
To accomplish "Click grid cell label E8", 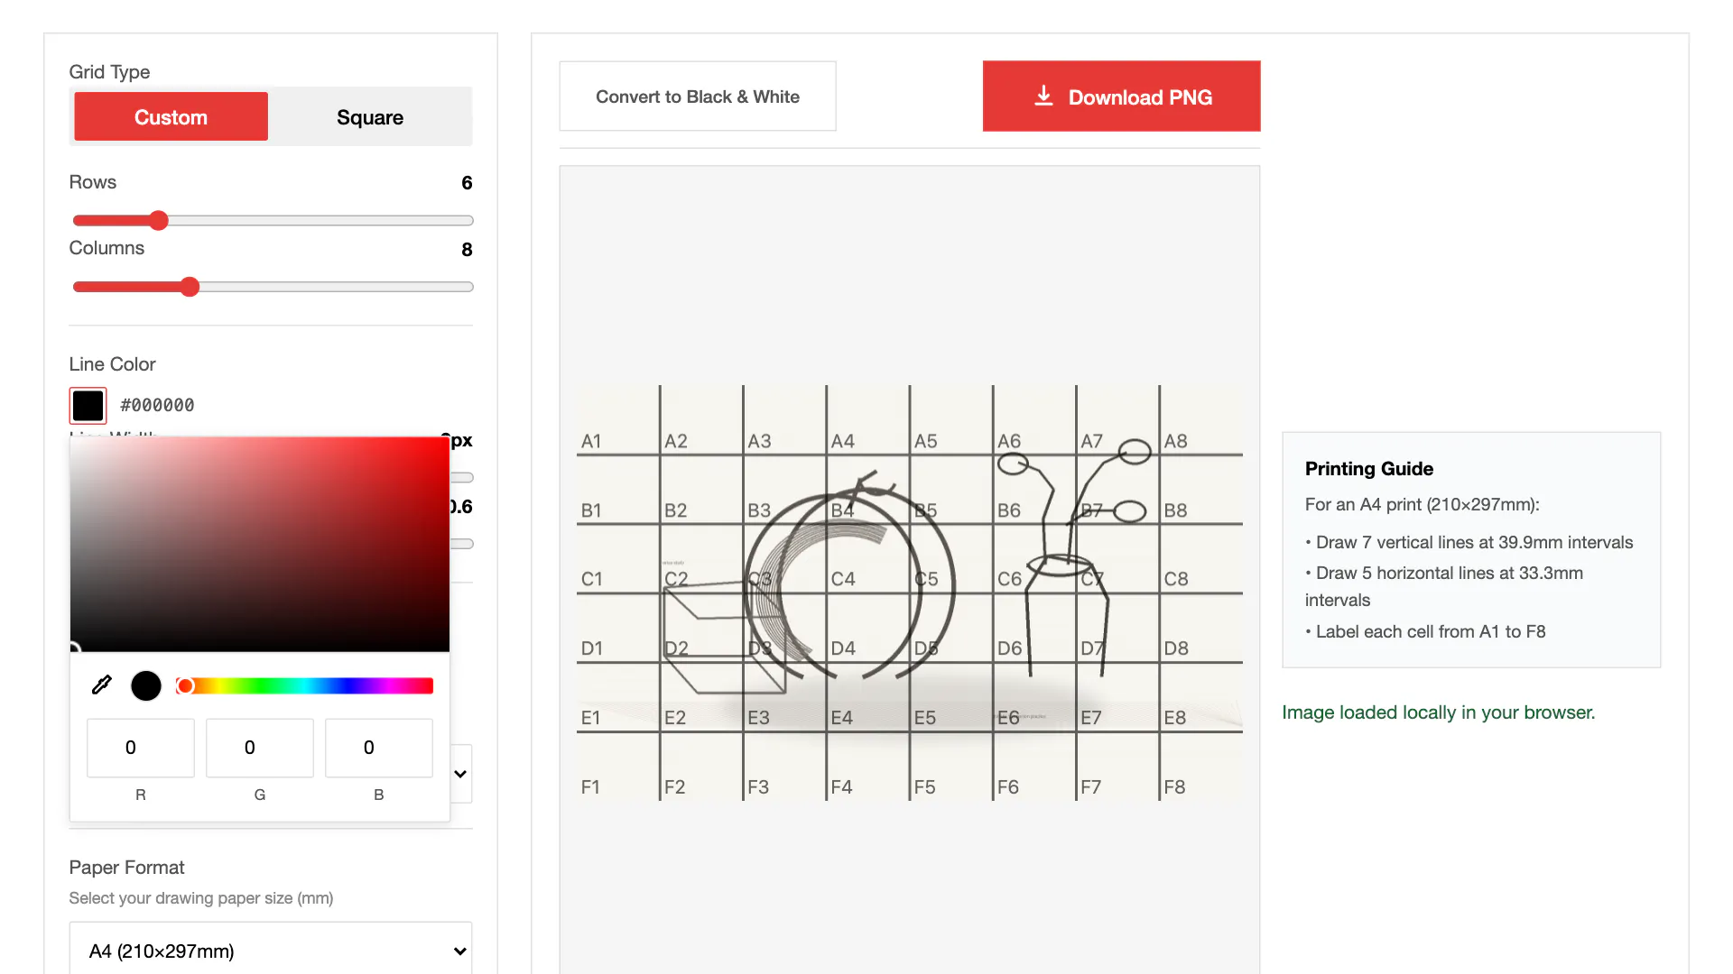I will 1174,718.
